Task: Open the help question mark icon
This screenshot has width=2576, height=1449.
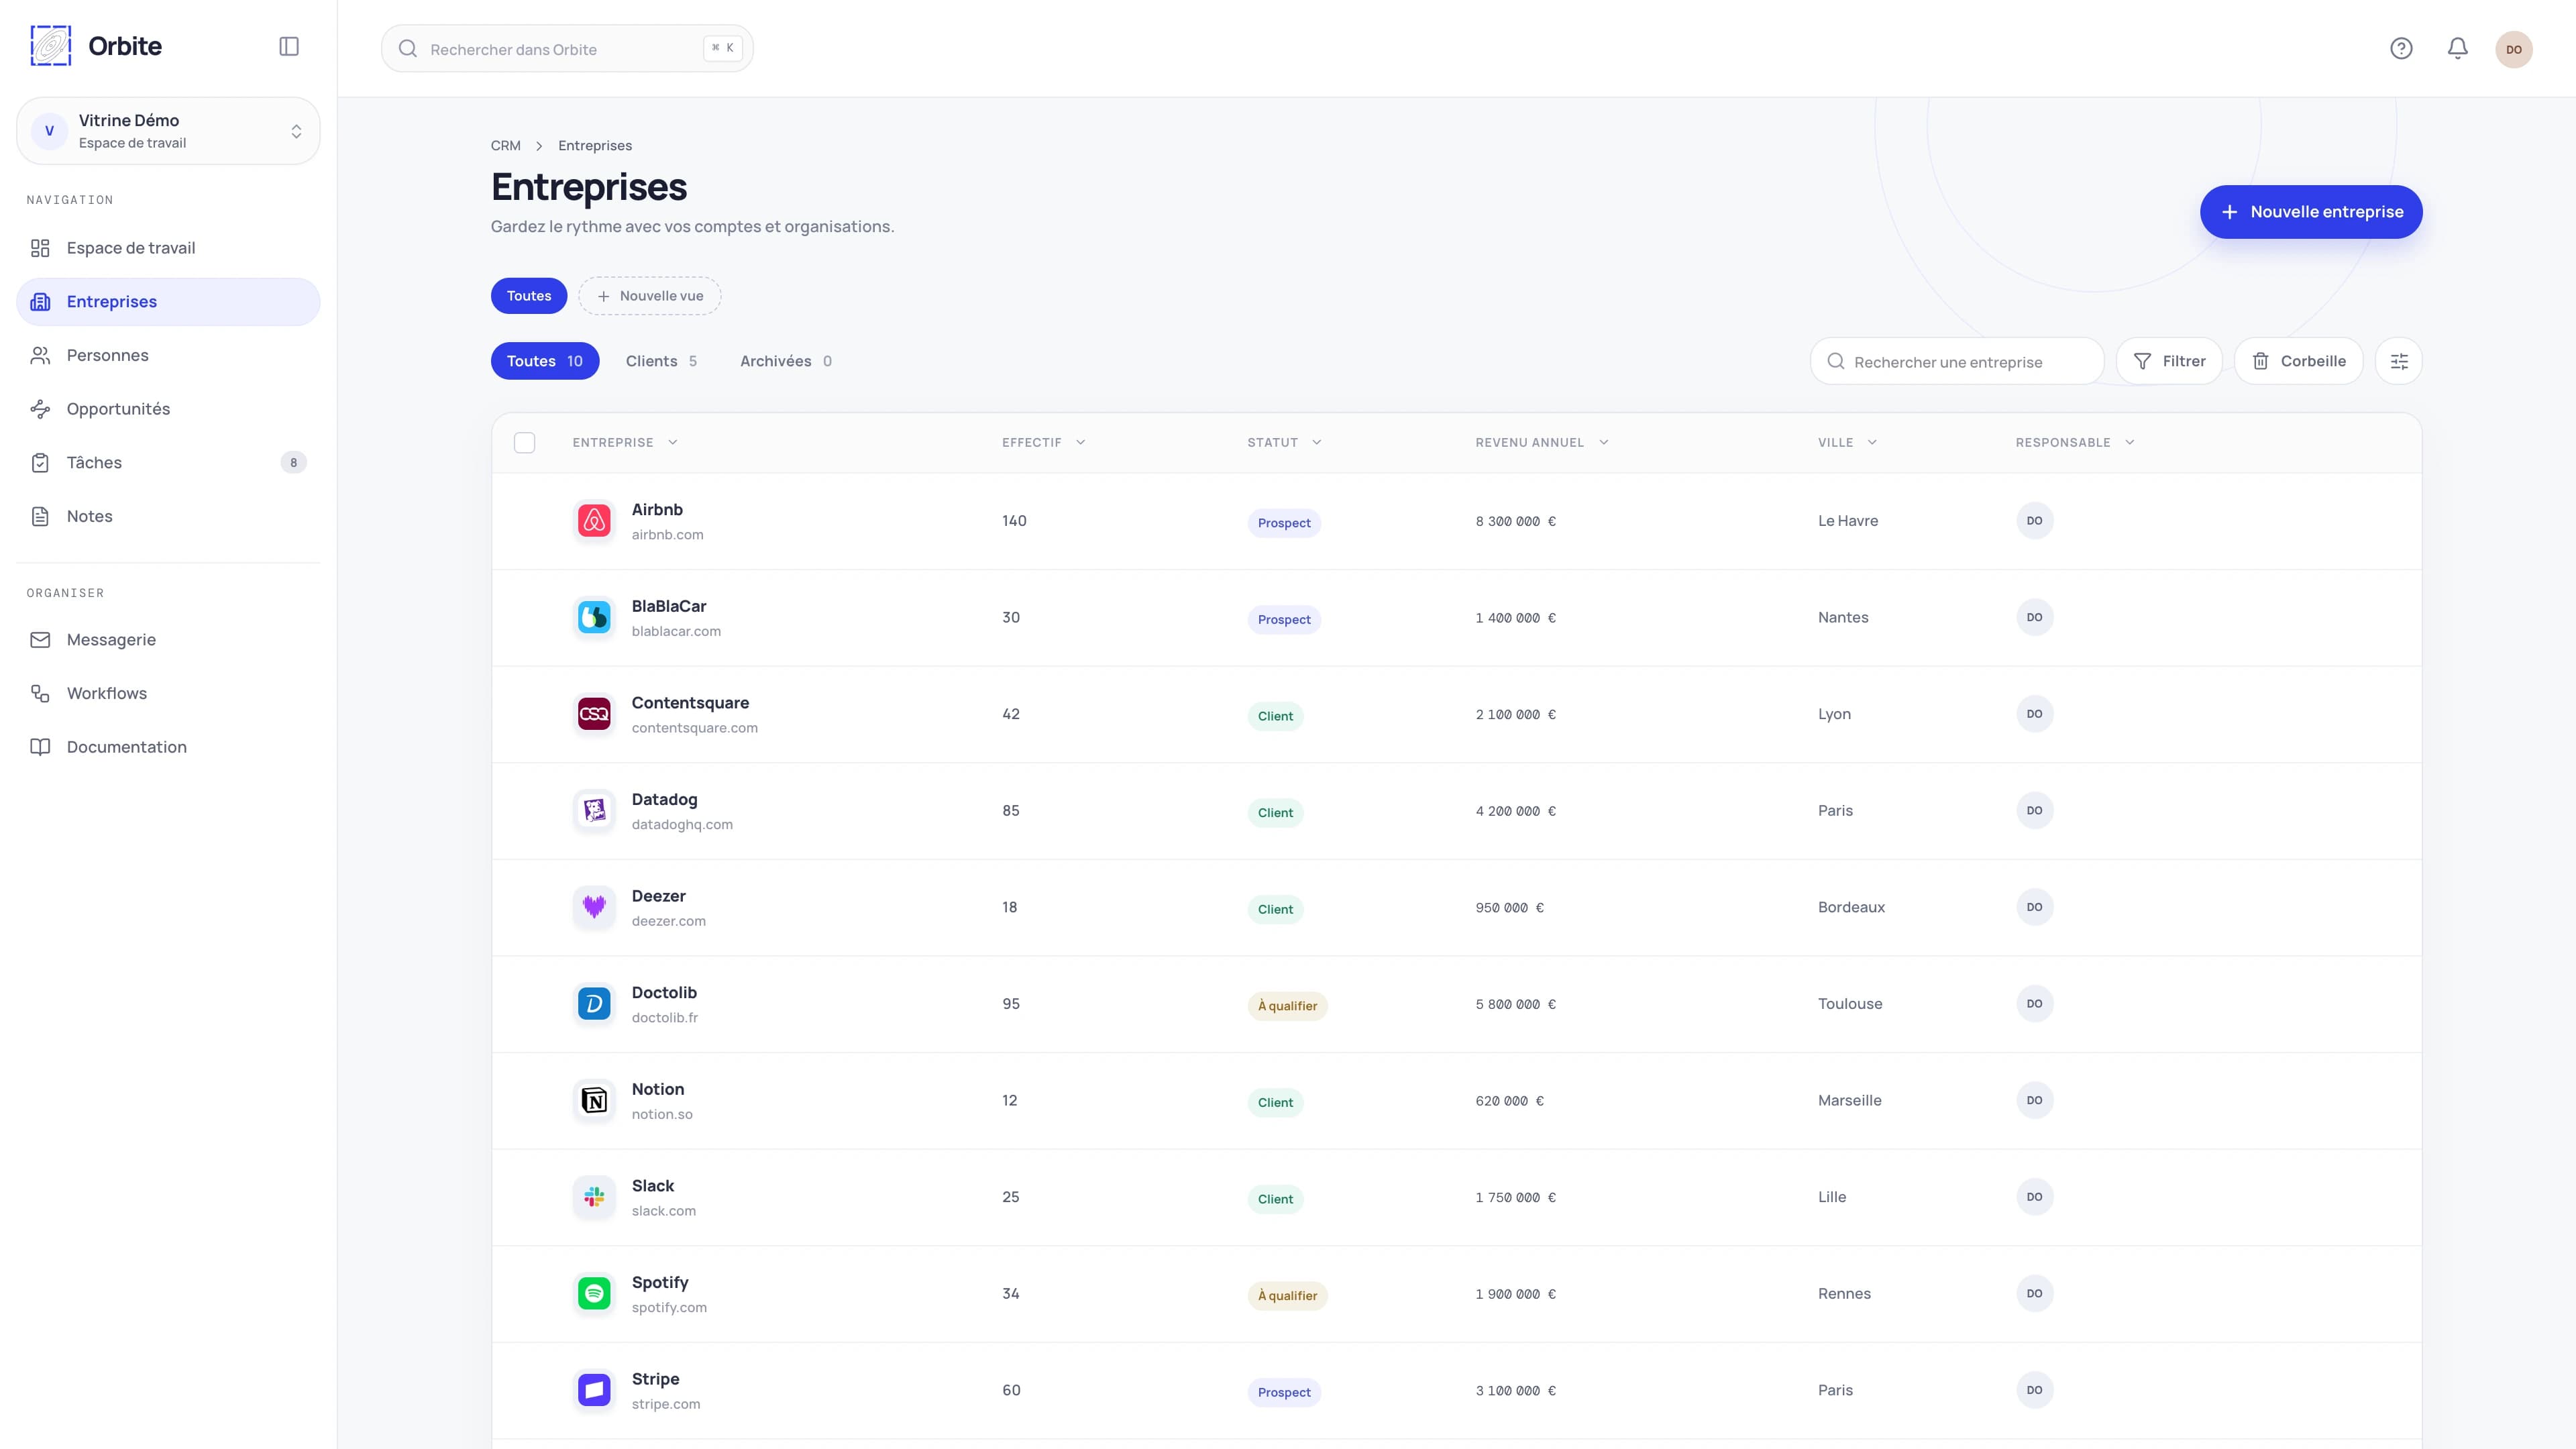Action: point(2401,48)
